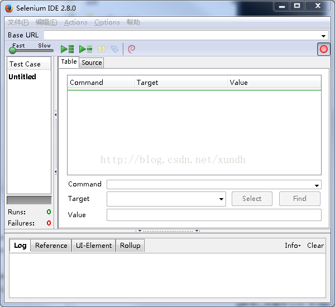
Task: Open the Options menu
Action: pos(107,22)
